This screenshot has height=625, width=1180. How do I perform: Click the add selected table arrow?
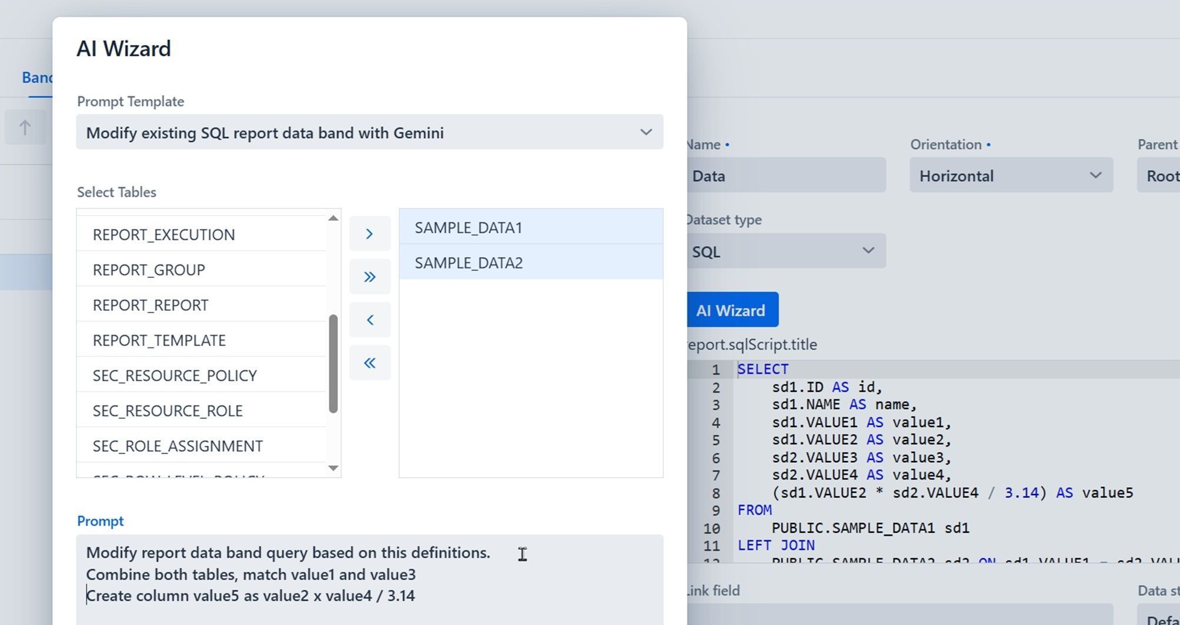(370, 234)
